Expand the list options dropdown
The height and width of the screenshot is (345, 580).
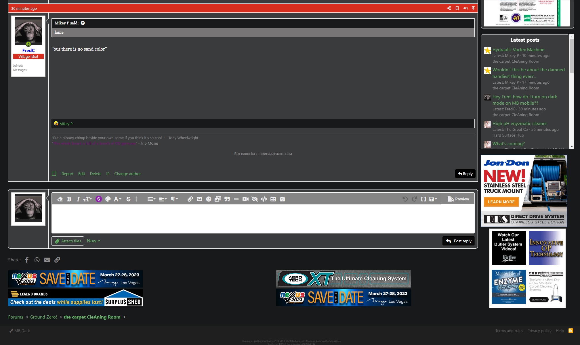151,199
